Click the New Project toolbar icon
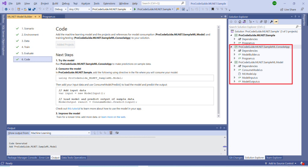This screenshot has width=308, height=167. tap(19, 9)
